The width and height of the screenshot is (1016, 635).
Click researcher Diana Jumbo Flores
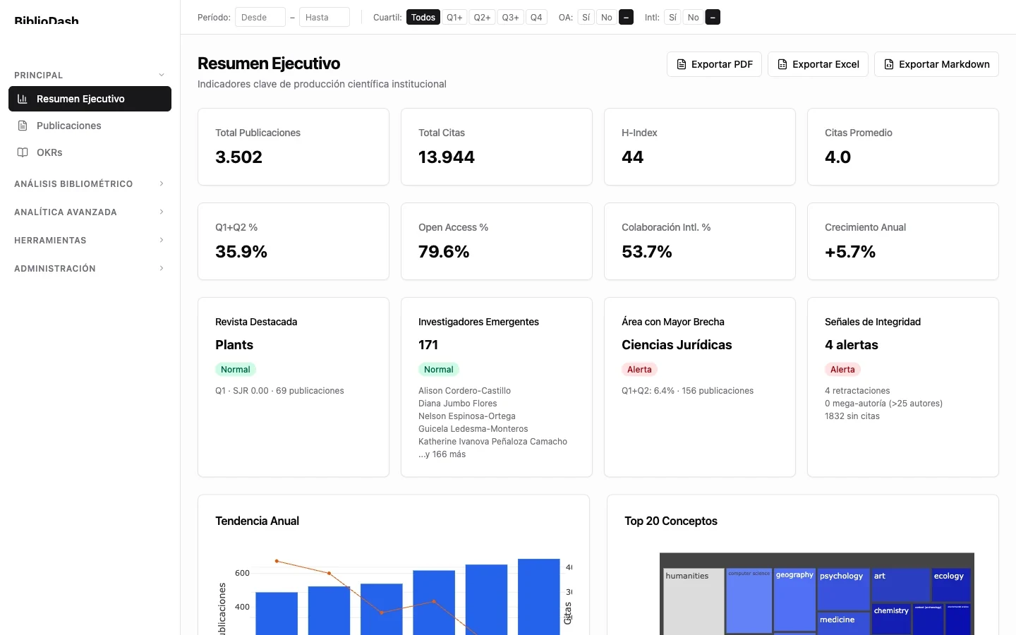(x=457, y=404)
